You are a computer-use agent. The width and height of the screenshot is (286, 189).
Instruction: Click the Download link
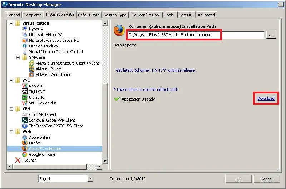266,98
